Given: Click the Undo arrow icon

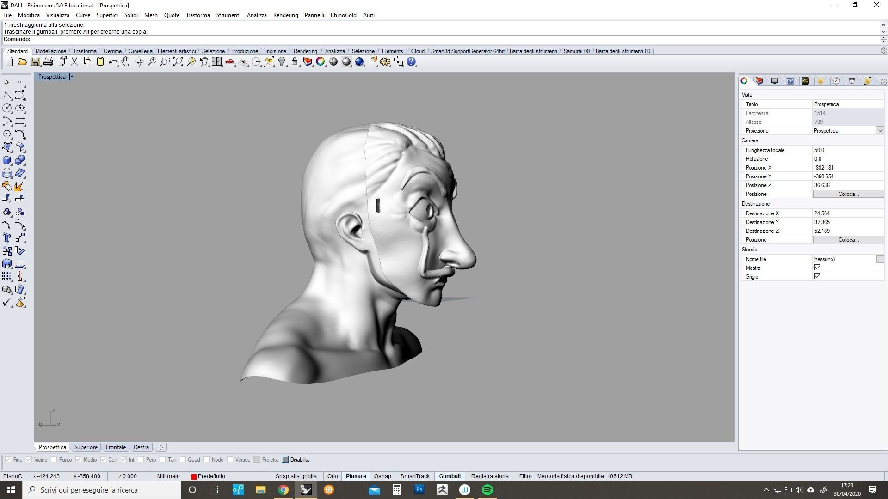Looking at the screenshot, I should coord(113,62).
